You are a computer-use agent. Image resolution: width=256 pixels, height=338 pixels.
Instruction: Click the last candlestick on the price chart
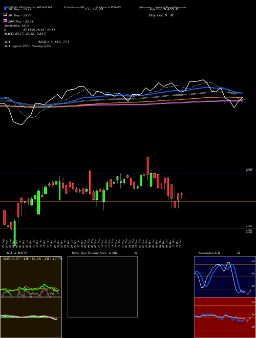tap(182, 195)
